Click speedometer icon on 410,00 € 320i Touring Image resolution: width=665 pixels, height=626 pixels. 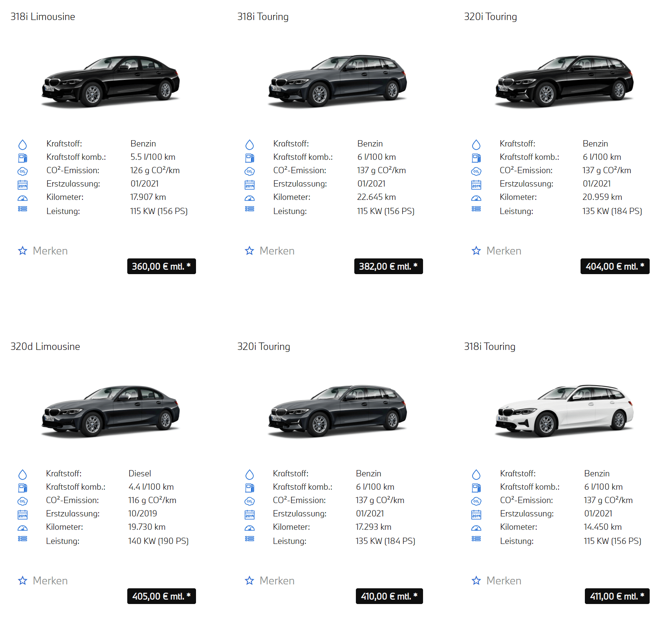point(249,528)
